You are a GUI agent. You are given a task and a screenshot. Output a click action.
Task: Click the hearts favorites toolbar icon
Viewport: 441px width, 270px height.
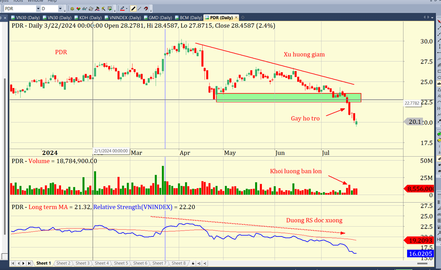pos(78,9)
